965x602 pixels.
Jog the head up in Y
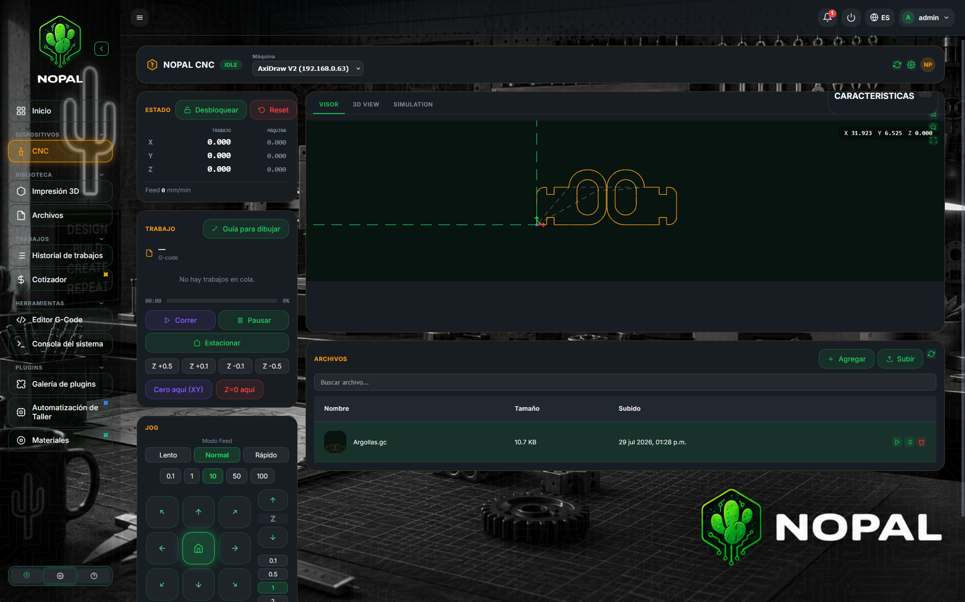199,512
